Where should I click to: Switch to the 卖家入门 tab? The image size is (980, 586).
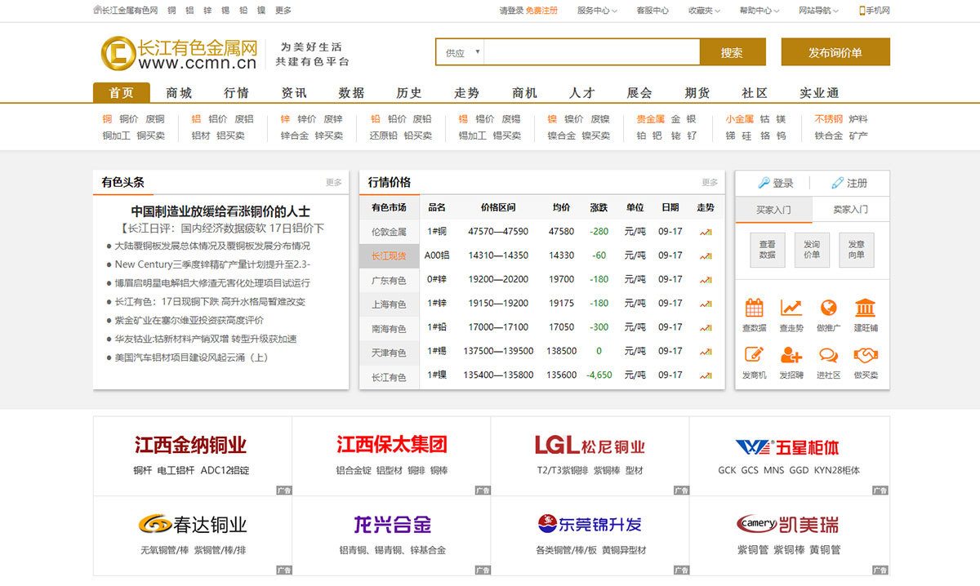click(851, 210)
